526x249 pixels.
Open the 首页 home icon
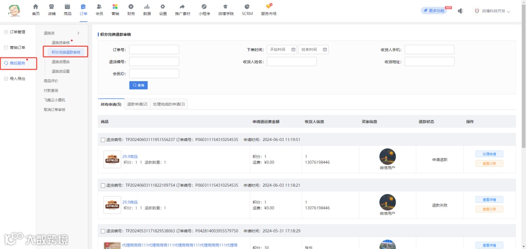click(36, 7)
